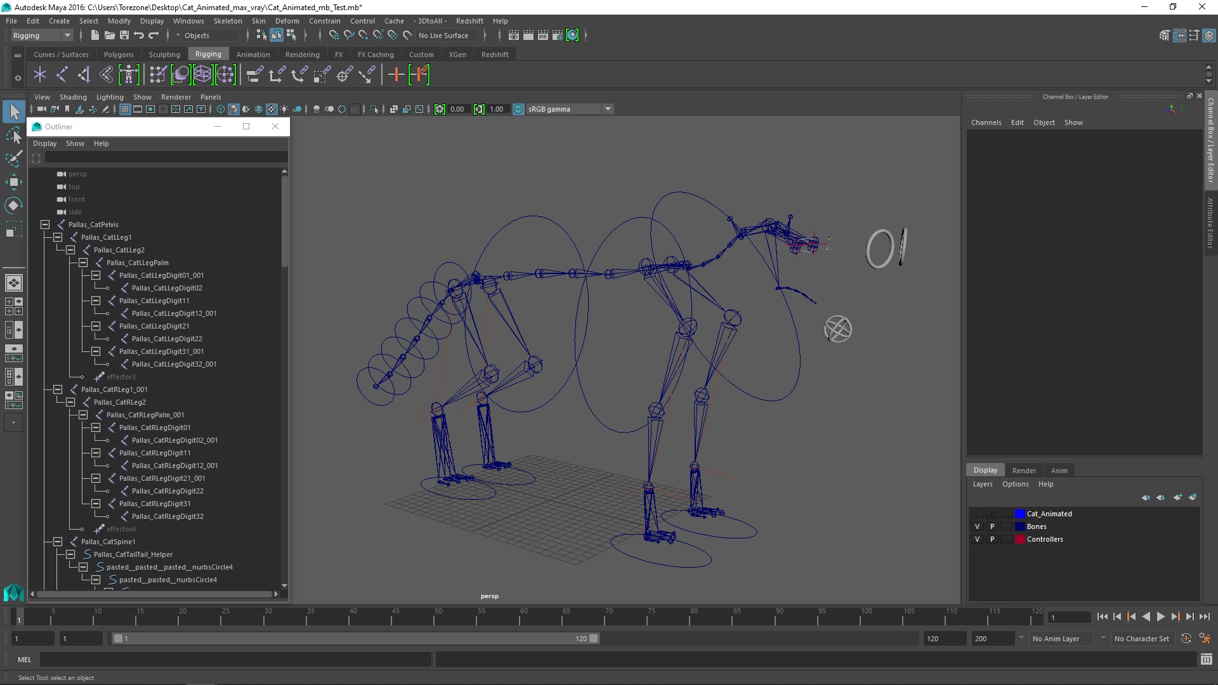Viewport: 1218px width, 685px height.
Task: Click the Create Lattice deformer icon
Action: click(x=202, y=75)
